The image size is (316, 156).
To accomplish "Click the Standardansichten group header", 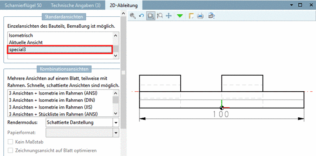I will [64, 17].
